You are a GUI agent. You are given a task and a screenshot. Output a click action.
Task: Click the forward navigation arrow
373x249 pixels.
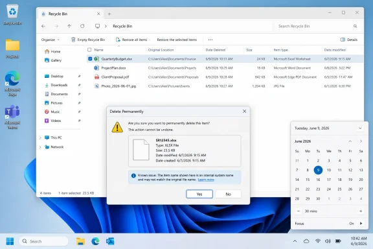56,26
